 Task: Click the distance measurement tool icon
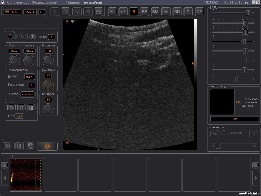pyautogui.click(x=123, y=12)
